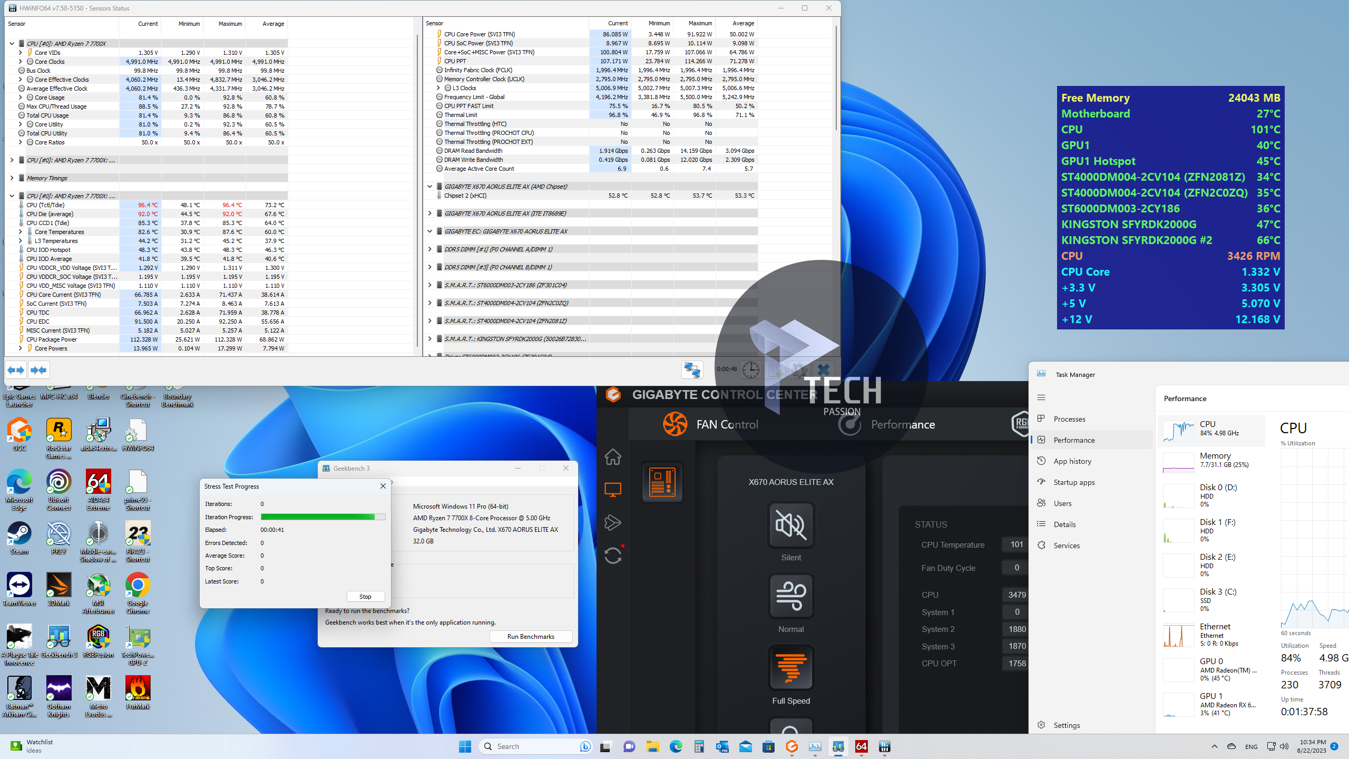Select the motherboard device thumbnail
Screen dimensions: 1349x759
click(662, 482)
